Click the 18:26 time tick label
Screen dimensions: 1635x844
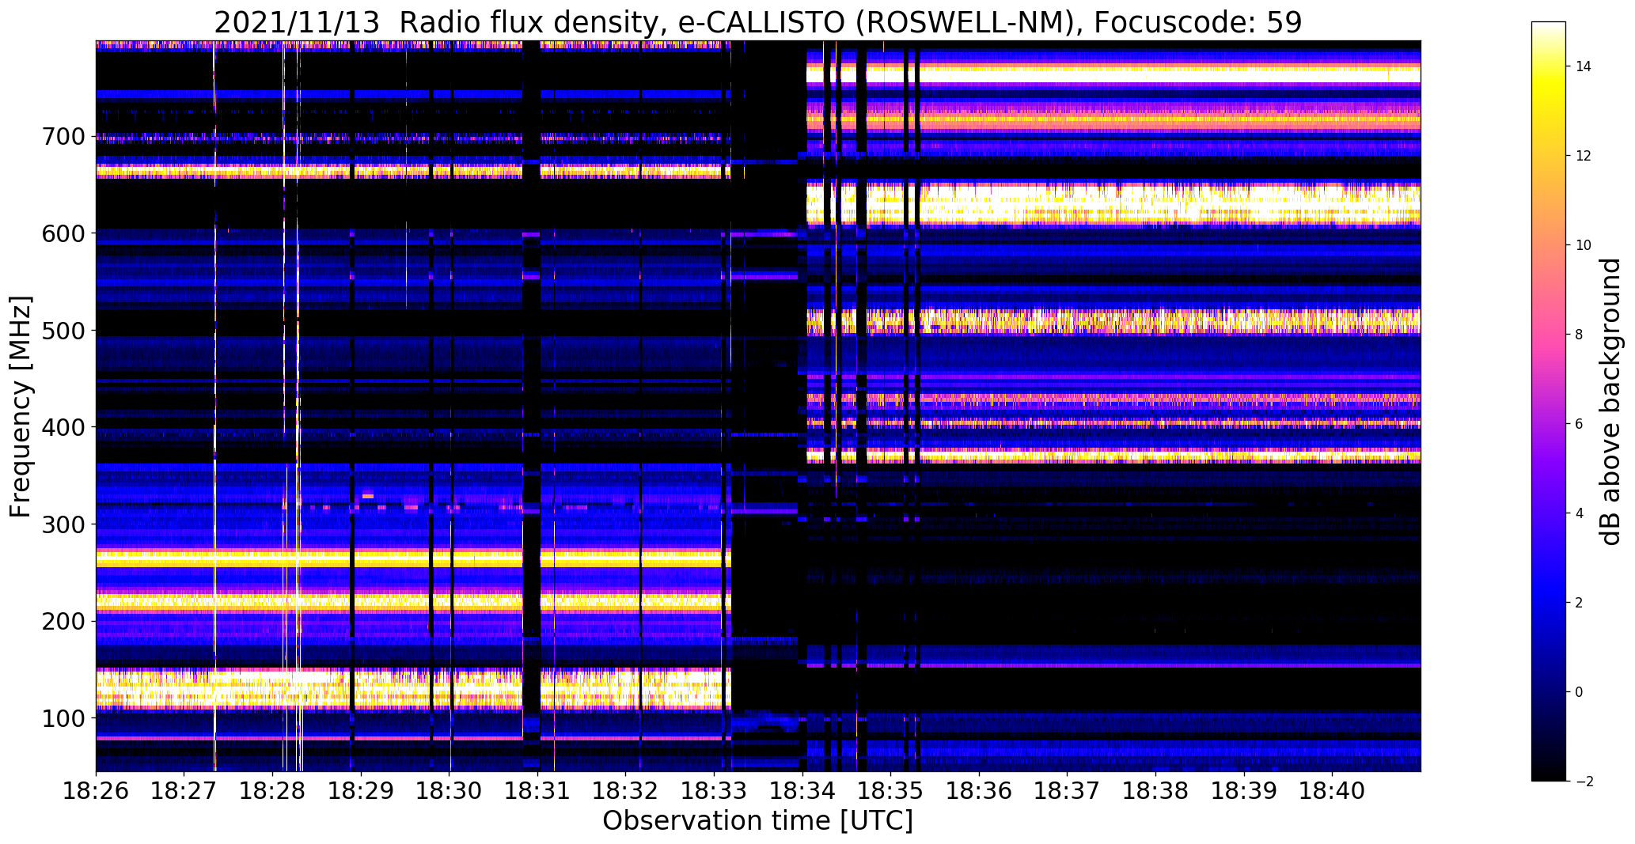pyautogui.click(x=96, y=792)
